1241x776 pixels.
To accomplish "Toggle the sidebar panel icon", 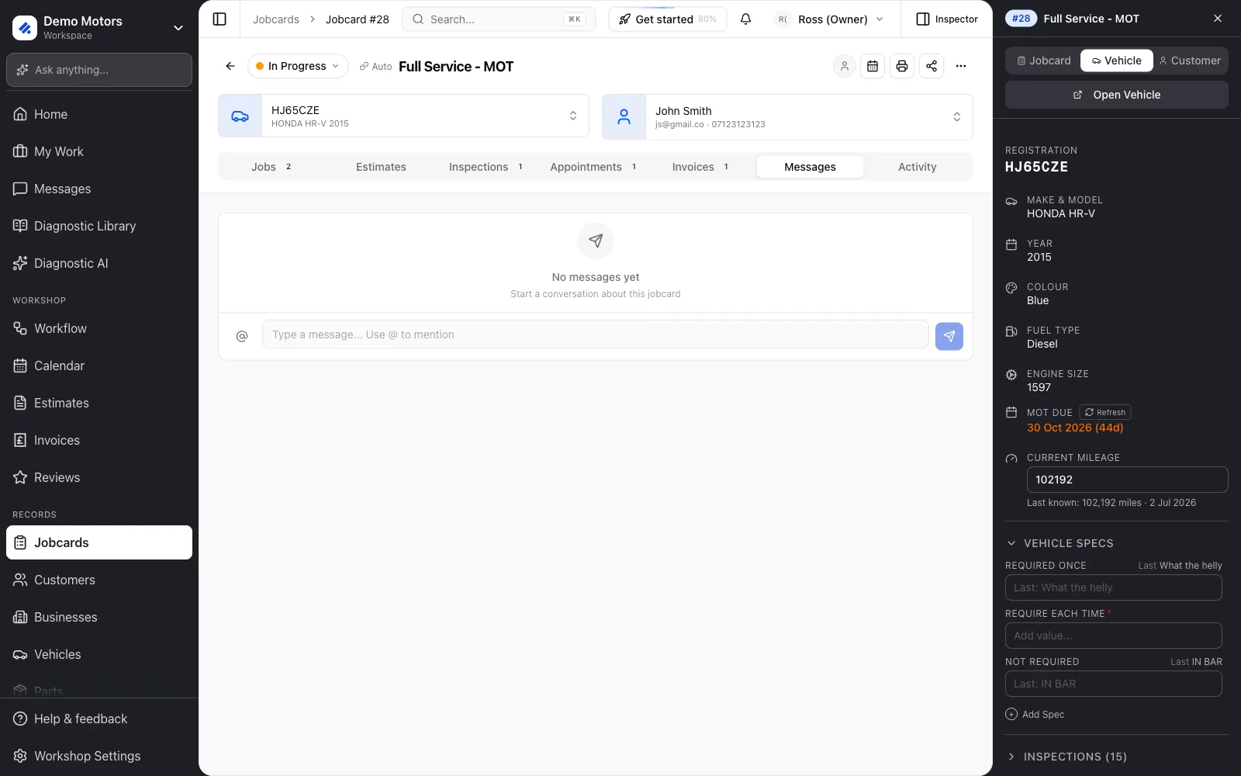I will (x=220, y=19).
